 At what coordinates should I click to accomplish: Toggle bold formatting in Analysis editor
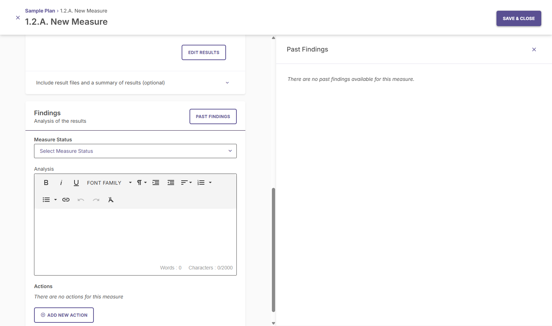[46, 183]
